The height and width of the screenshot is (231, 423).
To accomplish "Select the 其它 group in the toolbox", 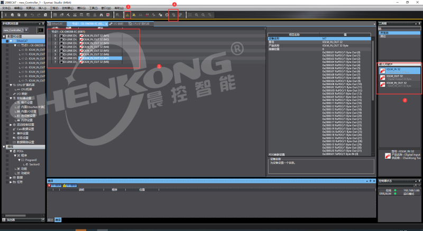I will [400, 36].
